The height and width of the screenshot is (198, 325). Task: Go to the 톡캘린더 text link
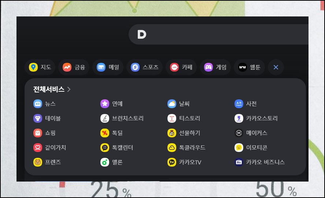(122, 148)
